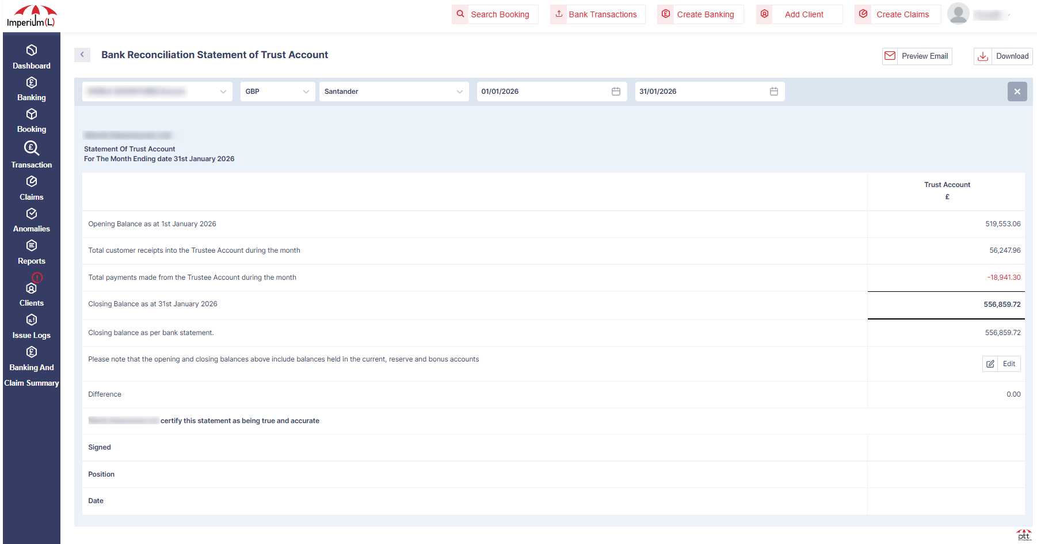Navigate back using the chevron arrow
This screenshot has height=544, width=1037.
click(82, 55)
